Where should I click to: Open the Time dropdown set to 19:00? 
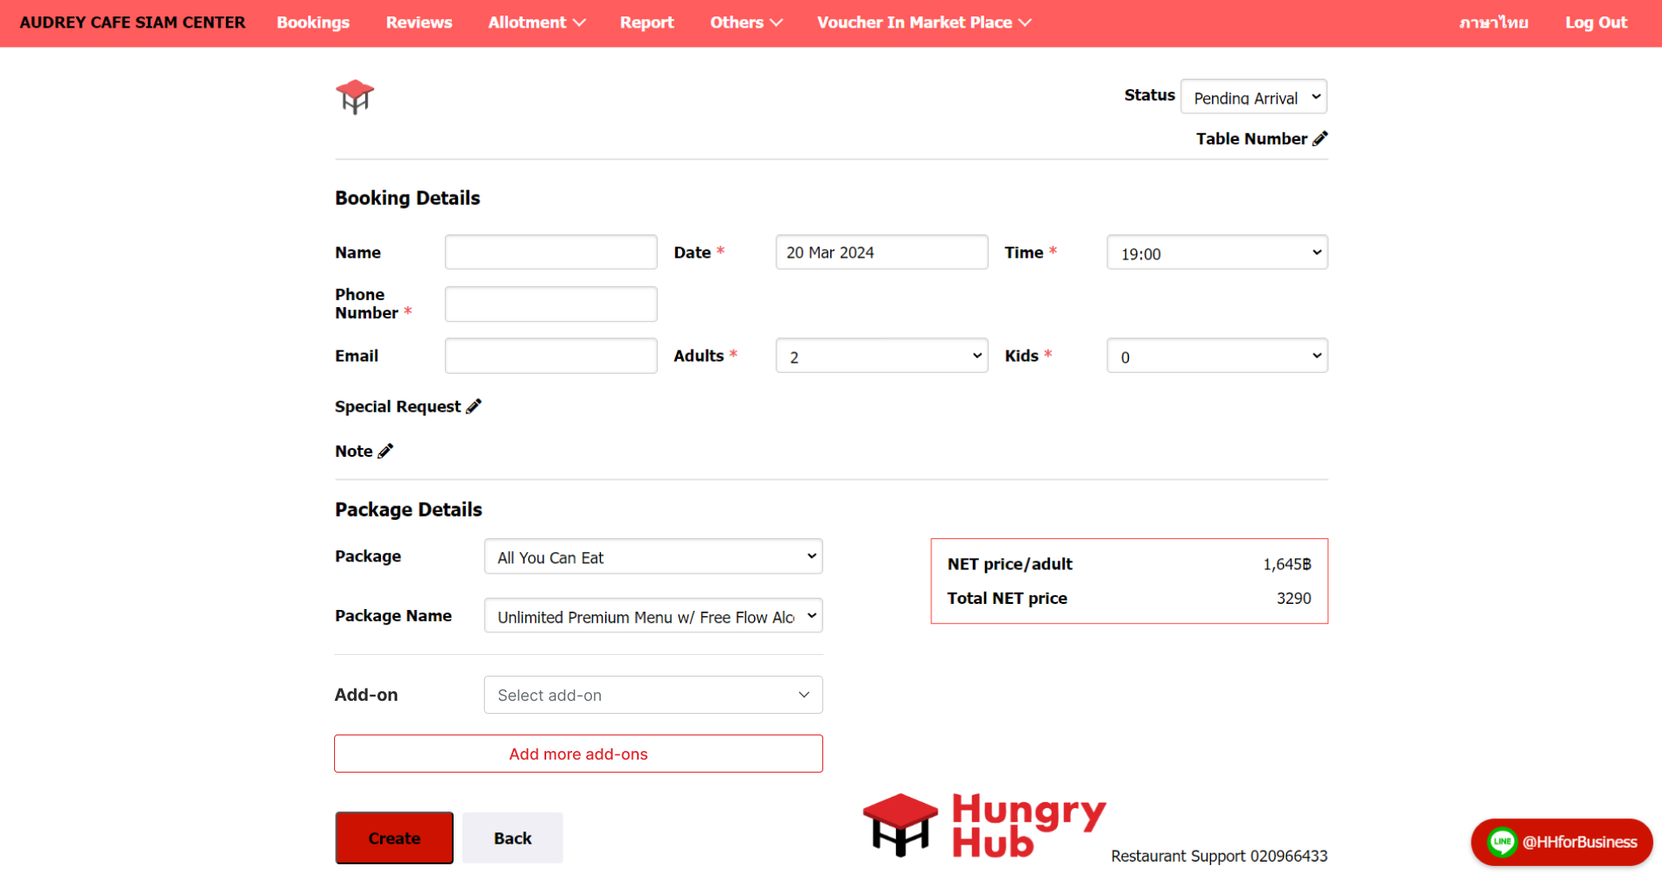click(x=1216, y=253)
